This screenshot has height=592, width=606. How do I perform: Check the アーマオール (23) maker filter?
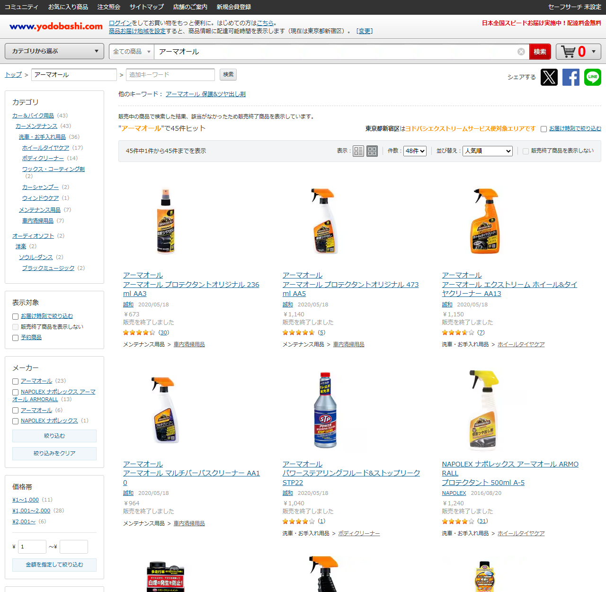point(16,381)
